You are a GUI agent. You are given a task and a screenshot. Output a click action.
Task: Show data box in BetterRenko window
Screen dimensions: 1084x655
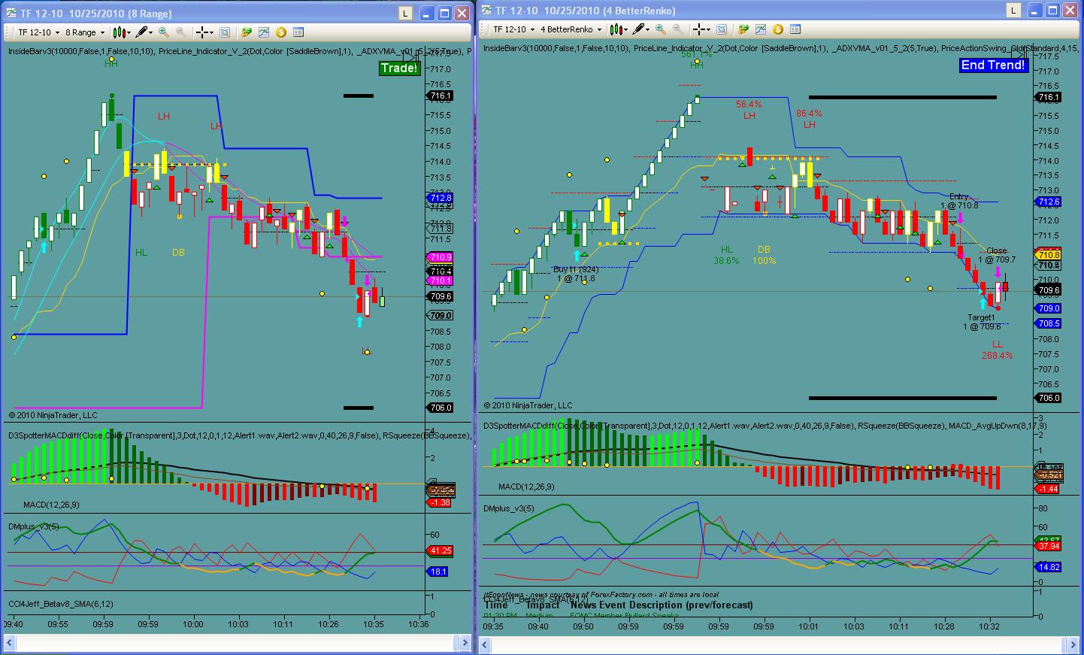722,29
